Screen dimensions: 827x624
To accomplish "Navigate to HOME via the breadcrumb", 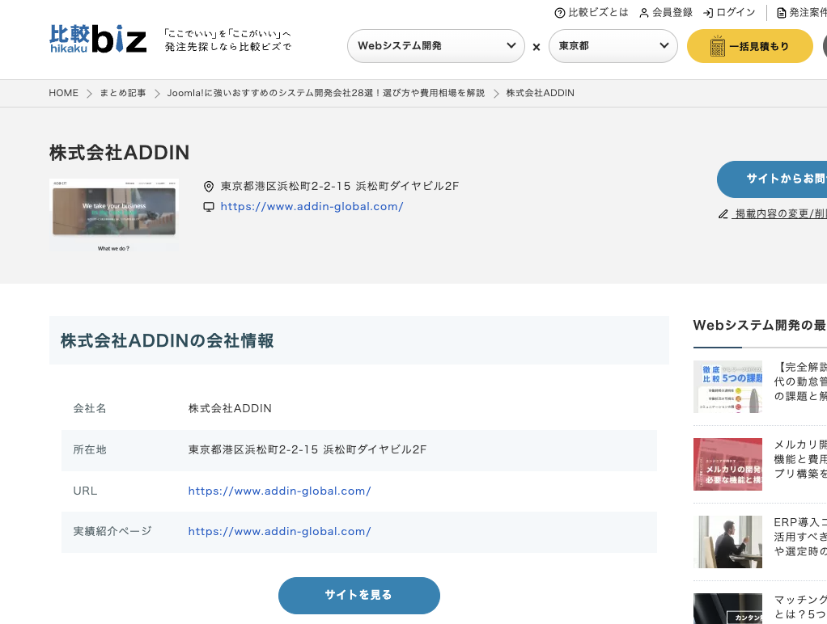I will pyautogui.click(x=63, y=93).
